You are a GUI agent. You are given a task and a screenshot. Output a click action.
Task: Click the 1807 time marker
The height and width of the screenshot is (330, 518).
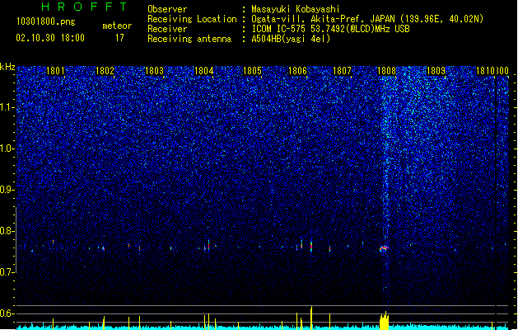pos(342,71)
